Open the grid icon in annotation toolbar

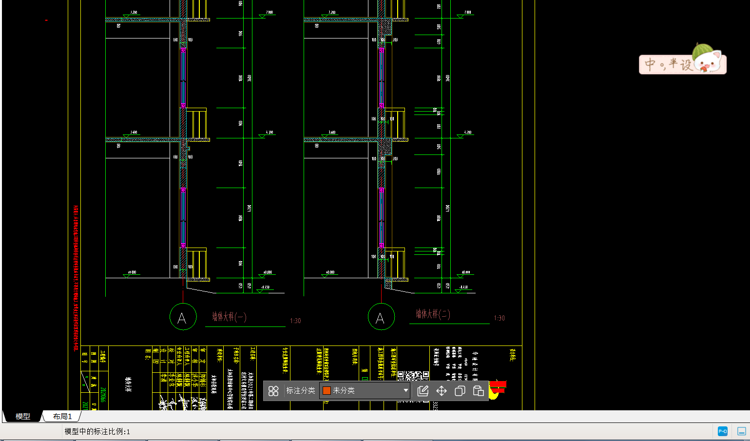tap(273, 391)
